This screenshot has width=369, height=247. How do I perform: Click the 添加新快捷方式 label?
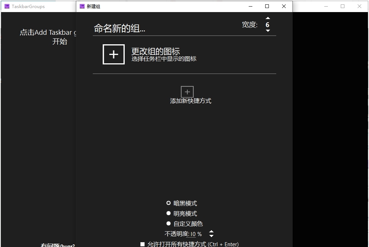(x=191, y=101)
